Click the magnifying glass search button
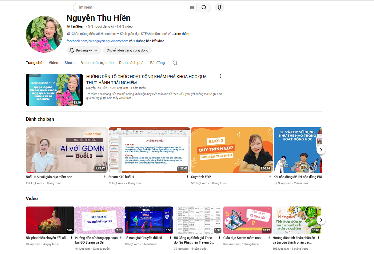374x254 pixels. 204,7
